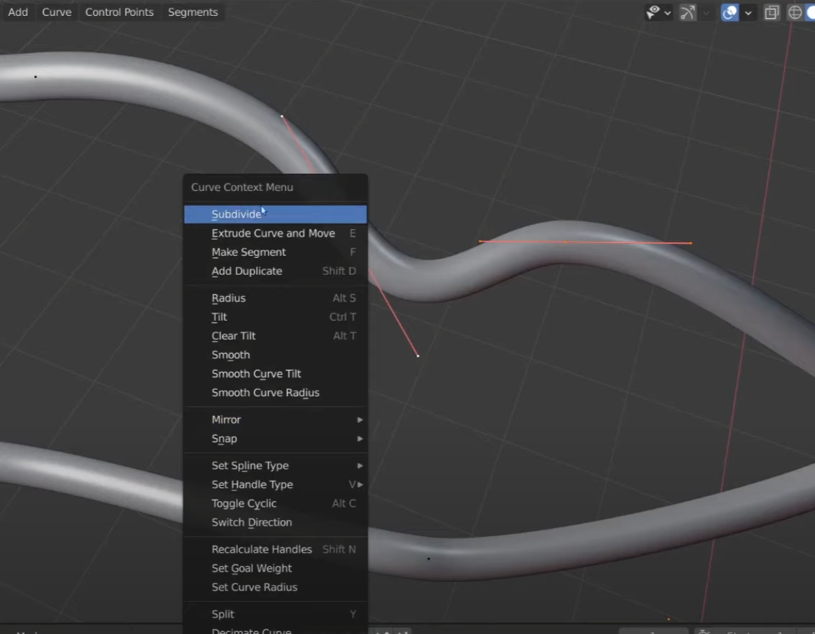Expand the Set Spline Type submenu

tap(275, 466)
